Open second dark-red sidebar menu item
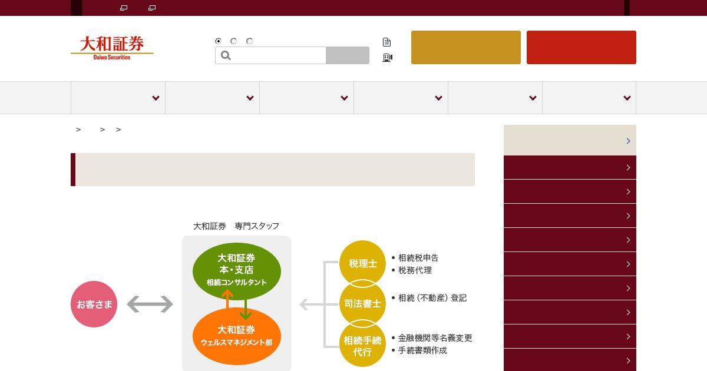This screenshot has width=707, height=371. pos(570,191)
